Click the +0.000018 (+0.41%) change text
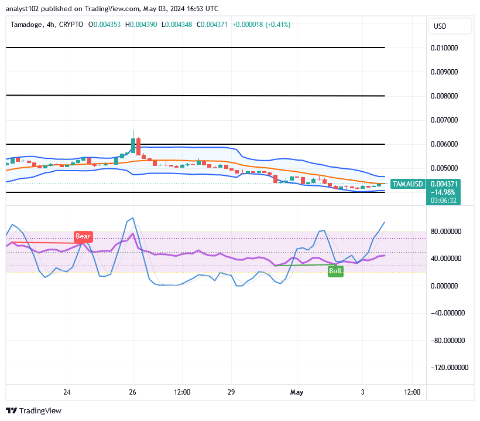 [261, 25]
